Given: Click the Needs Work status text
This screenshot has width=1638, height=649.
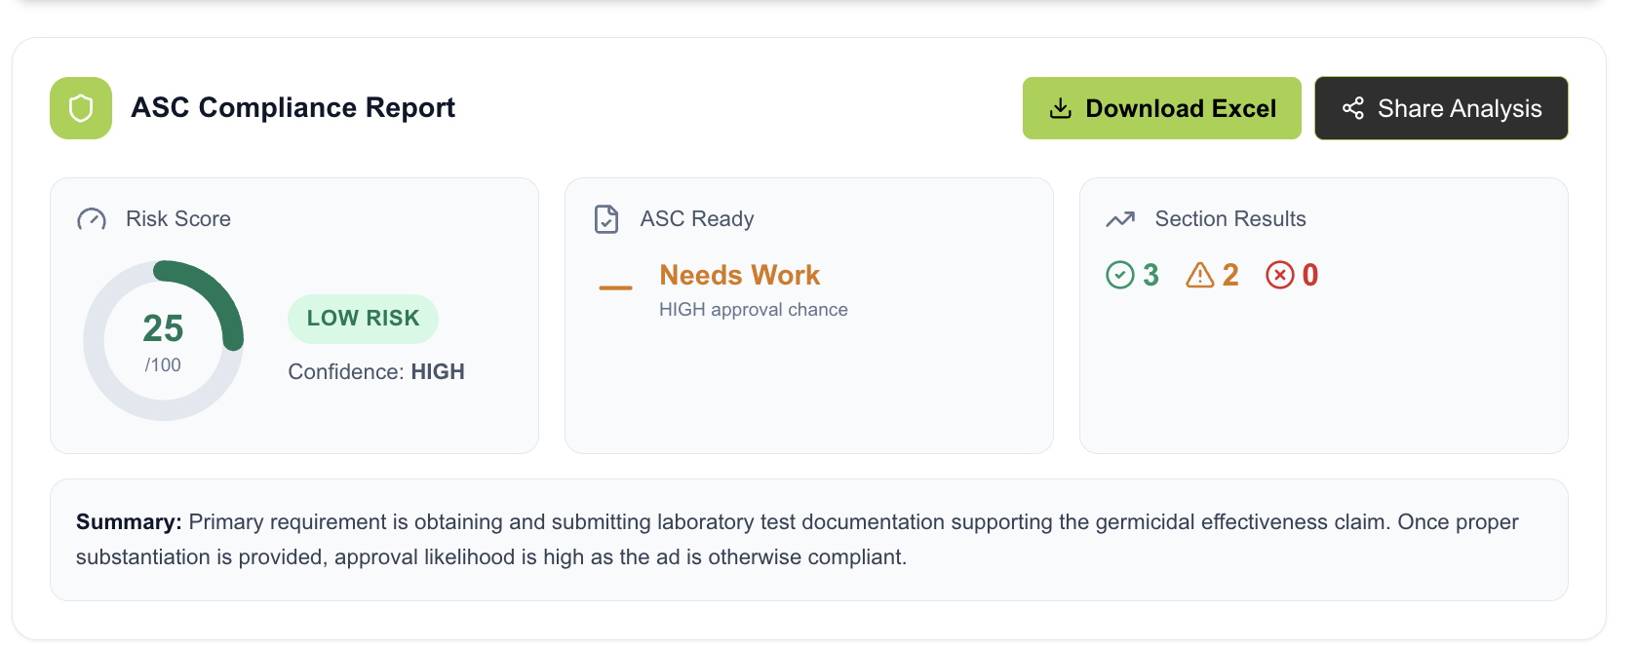Looking at the screenshot, I should click(739, 276).
